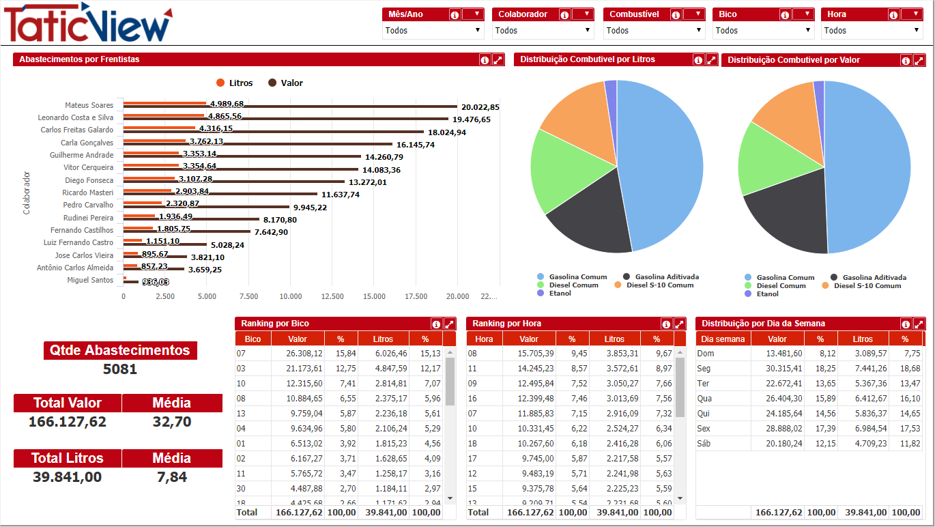Expand the Ranking por Bico table
The image size is (935, 527).
(x=450, y=324)
